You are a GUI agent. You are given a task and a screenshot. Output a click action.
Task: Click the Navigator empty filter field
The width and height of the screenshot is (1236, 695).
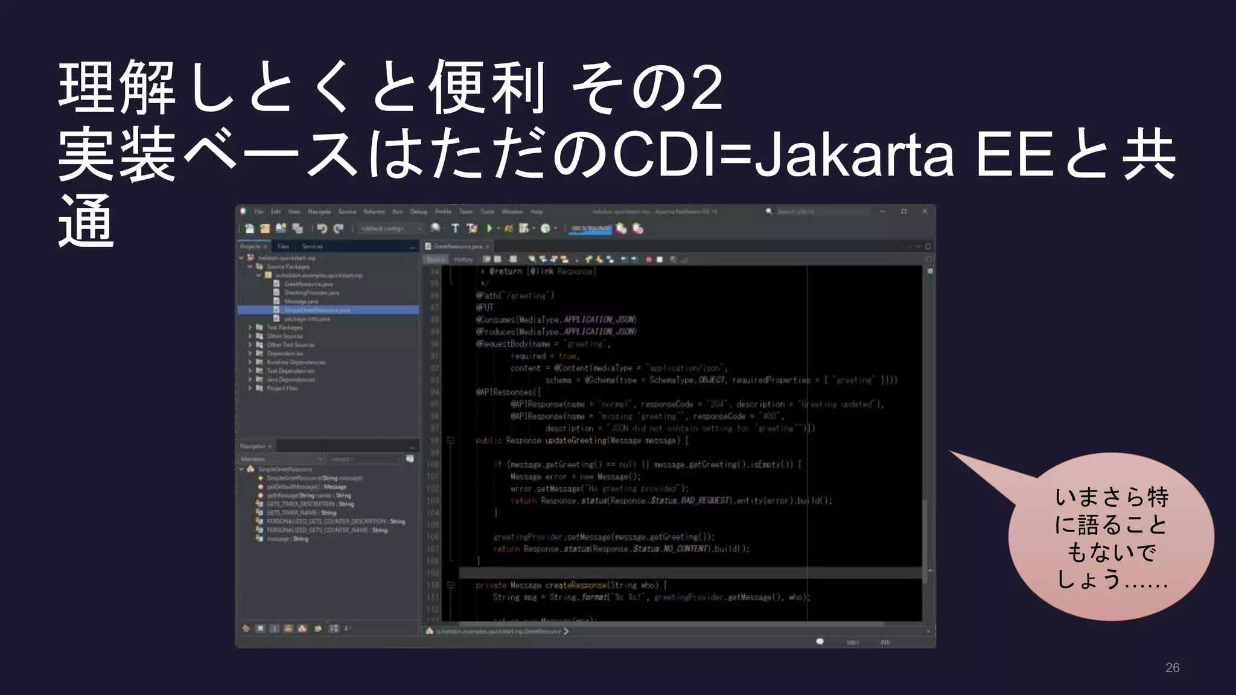pos(366,459)
